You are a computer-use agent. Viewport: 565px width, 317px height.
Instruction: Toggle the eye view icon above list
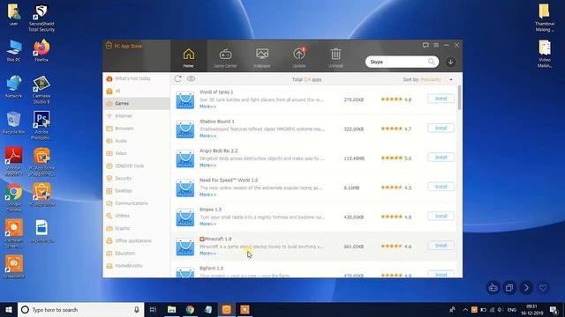tap(191, 78)
